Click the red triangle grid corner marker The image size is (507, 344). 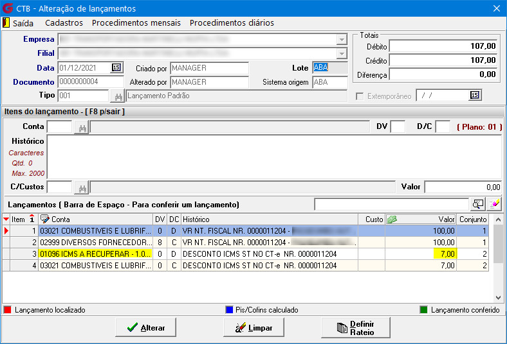(6, 219)
